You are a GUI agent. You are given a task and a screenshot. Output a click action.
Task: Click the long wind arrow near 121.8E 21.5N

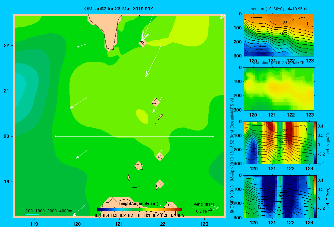pos(153,60)
